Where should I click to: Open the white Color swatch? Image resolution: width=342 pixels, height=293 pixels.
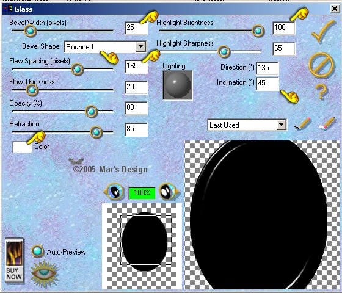[x=22, y=147]
